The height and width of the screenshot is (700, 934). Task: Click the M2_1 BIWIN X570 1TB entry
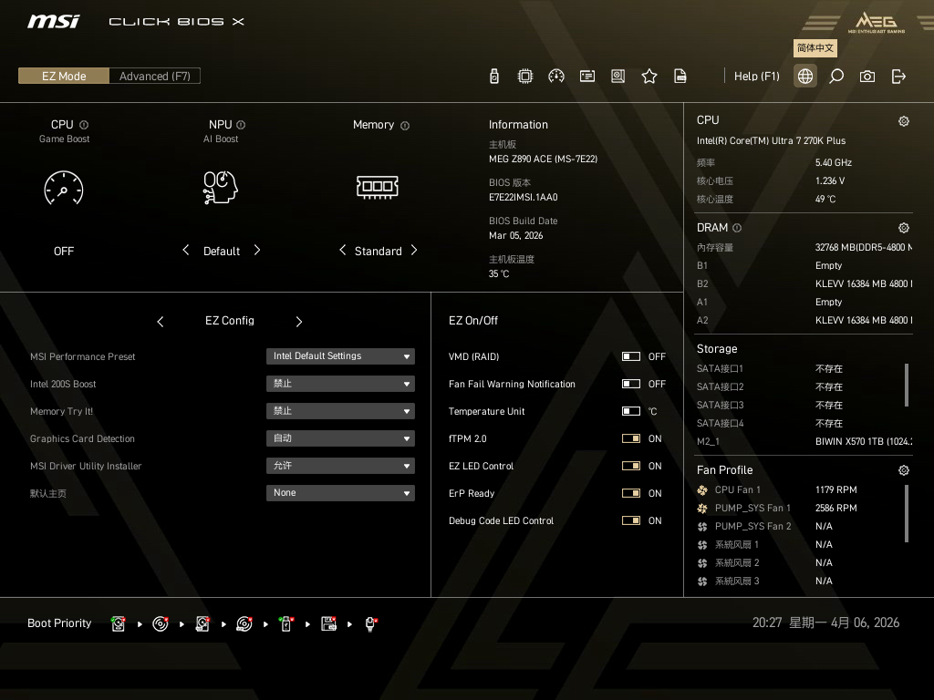[804, 442]
